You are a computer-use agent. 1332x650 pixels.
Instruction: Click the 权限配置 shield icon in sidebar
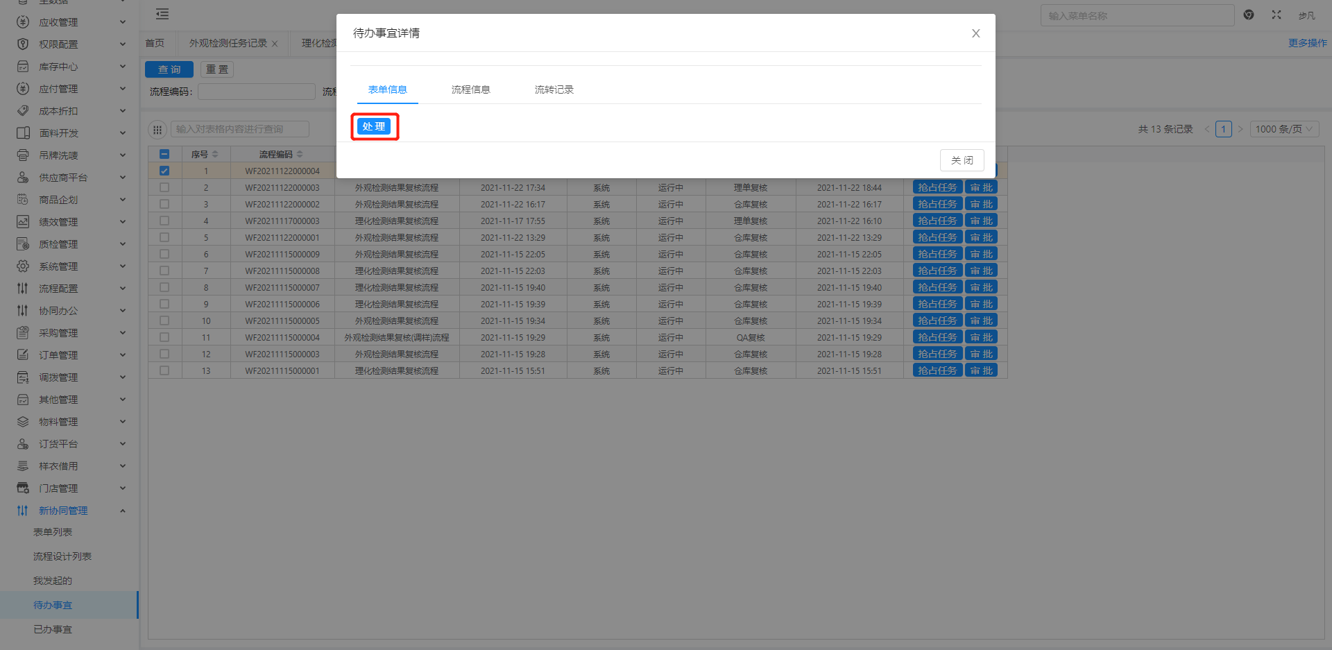[23, 44]
